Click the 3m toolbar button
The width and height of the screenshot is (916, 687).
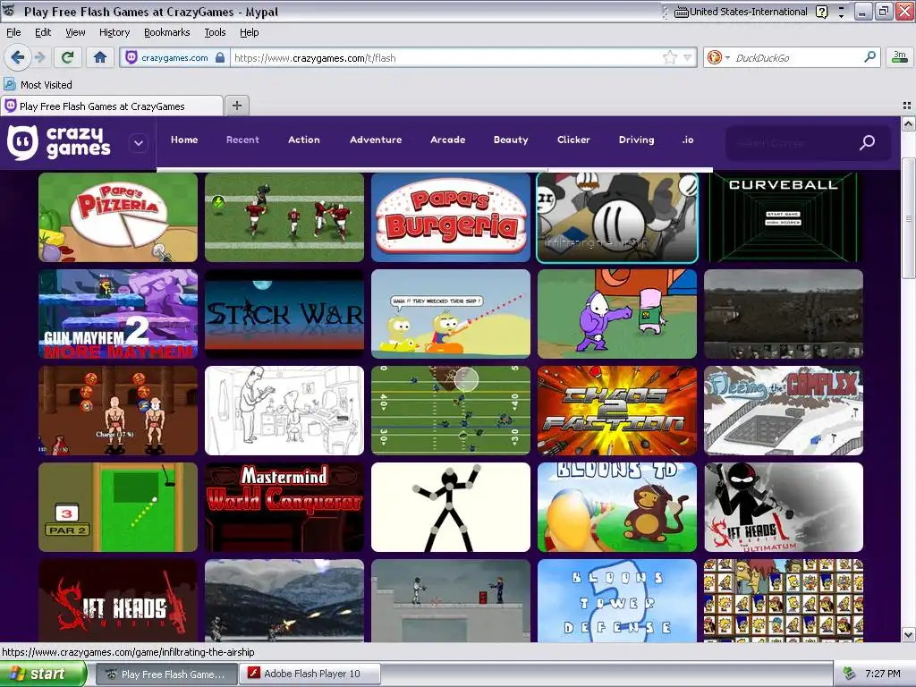coord(900,56)
